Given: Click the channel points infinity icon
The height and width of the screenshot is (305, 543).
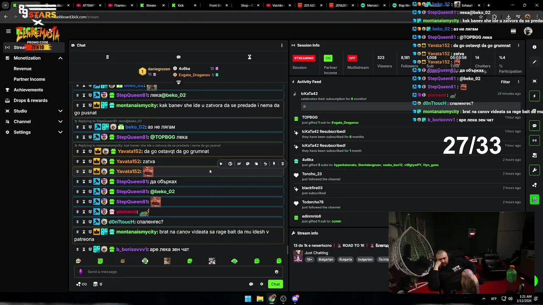Looking at the screenshot, I should click(81, 284).
